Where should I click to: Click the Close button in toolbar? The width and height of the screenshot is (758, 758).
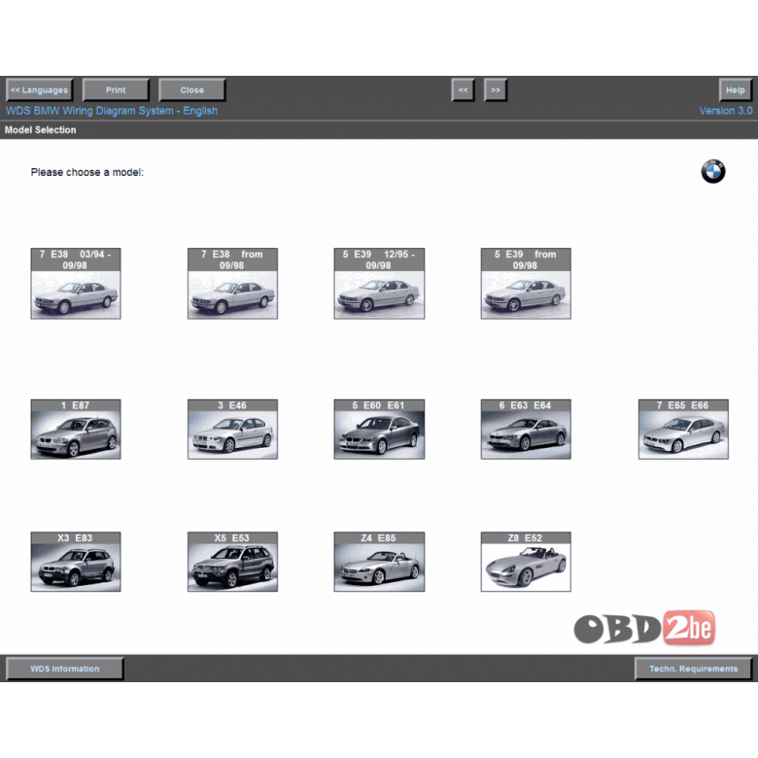192,90
